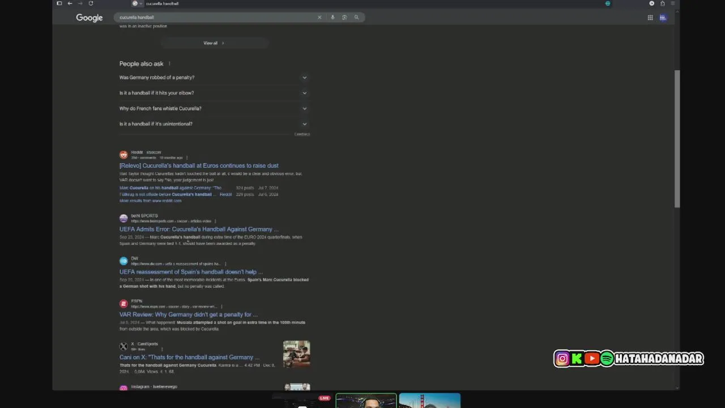Open 'VAR Review: Why Germany didn't get a penalty'
Viewport: 725px width, 408px height.
click(x=189, y=314)
